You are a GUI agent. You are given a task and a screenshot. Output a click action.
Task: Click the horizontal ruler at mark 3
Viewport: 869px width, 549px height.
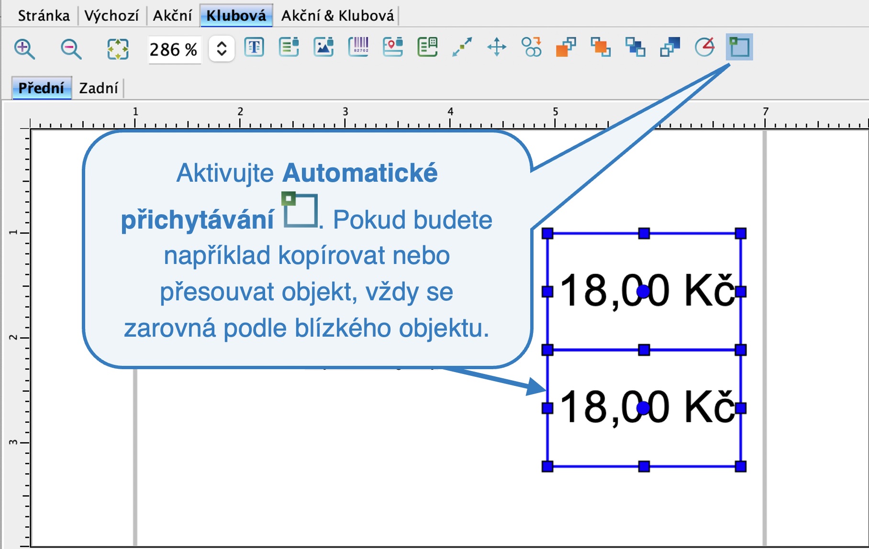coord(345,117)
